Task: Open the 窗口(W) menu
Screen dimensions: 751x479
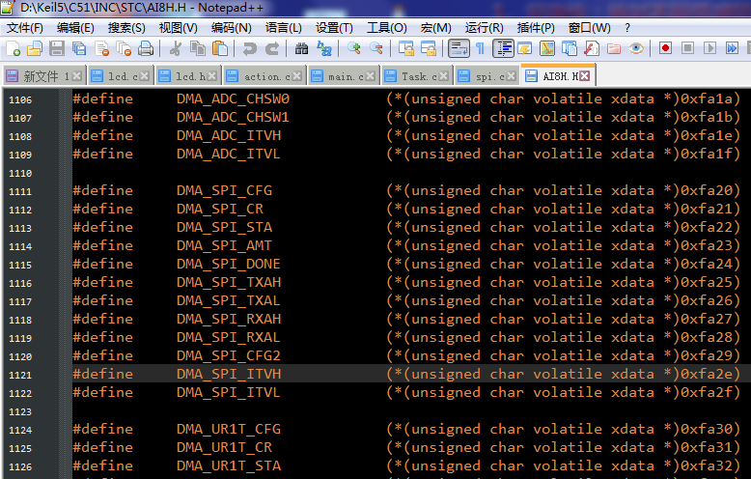Action: [589, 28]
